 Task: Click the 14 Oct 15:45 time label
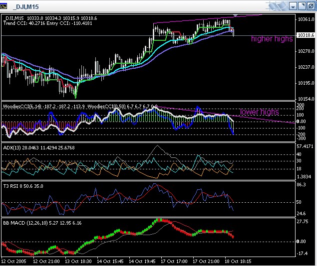click(110, 262)
